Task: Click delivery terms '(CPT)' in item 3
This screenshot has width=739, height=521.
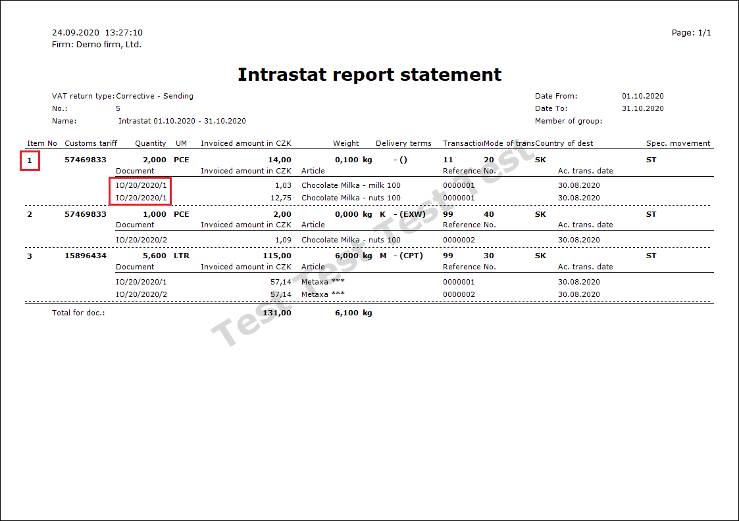Action: coord(411,256)
